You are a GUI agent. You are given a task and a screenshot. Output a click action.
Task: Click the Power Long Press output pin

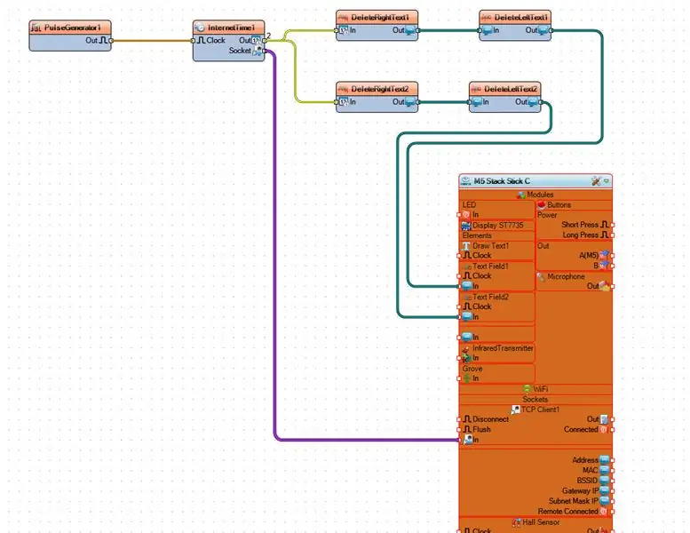click(x=613, y=235)
